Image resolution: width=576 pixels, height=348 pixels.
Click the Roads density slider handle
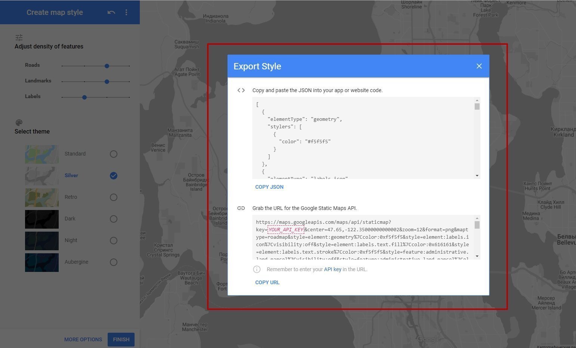[x=107, y=66]
